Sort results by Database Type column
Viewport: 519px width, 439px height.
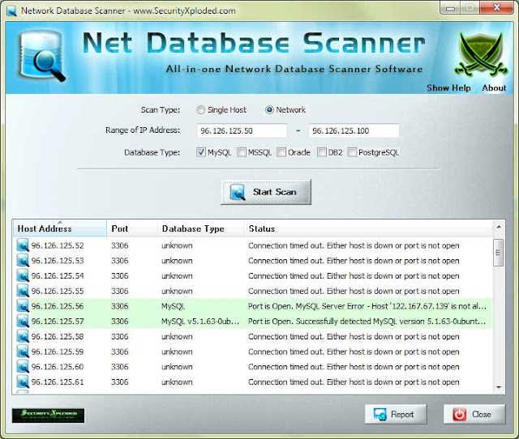point(200,228)
